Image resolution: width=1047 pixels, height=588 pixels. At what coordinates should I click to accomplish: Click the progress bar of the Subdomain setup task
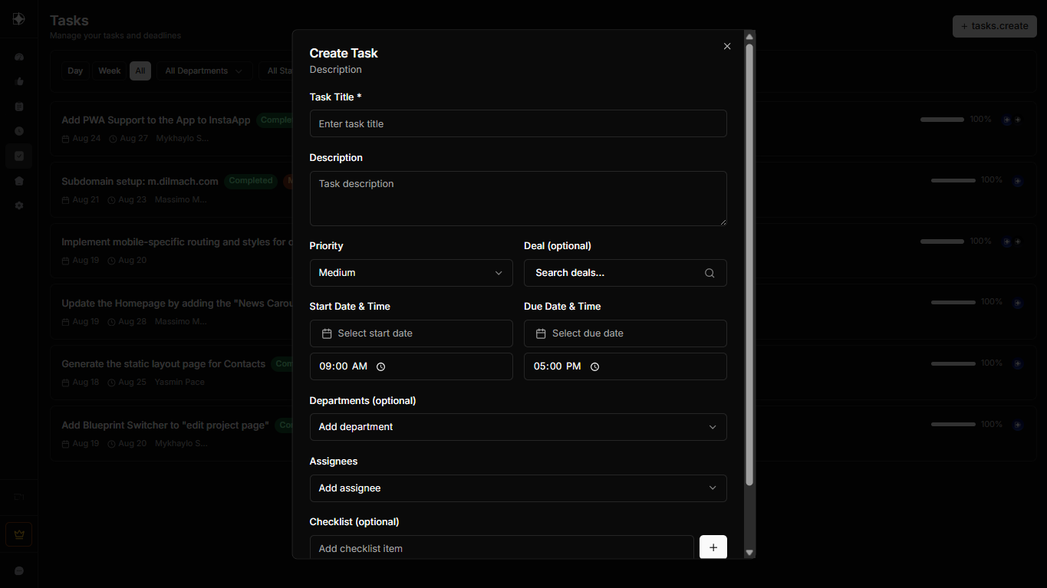point(953,180)
